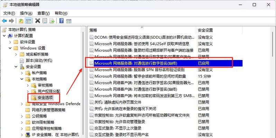Select 恢复控制台: 允许软盘复制 policy

tap(142, 115)
